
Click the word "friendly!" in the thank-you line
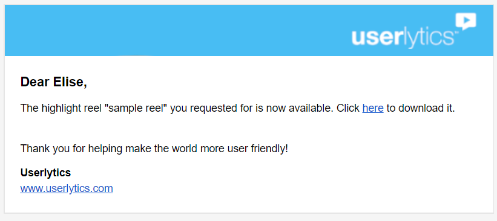tap(269, 149)
